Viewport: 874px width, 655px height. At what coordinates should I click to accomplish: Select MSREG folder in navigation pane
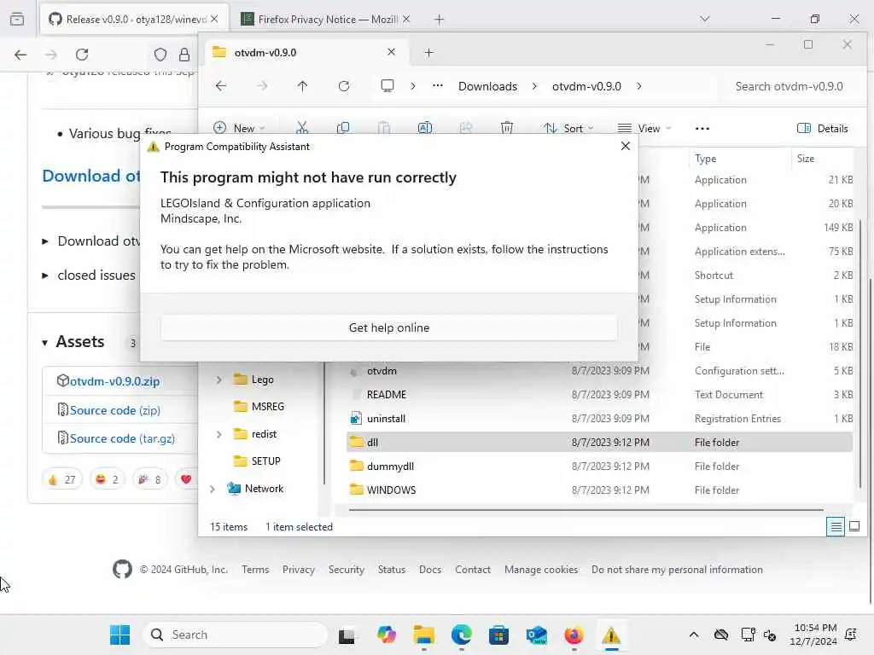click(259, 407)
